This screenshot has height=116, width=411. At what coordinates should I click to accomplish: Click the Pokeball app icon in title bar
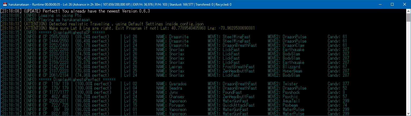pyautogui.click(x=4, y=4)
